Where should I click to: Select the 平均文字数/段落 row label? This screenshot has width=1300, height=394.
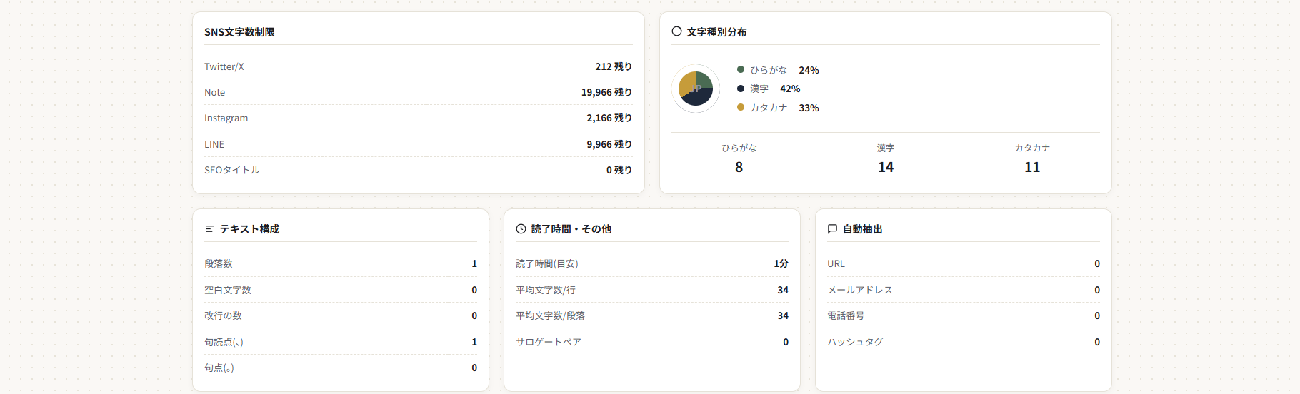coord(550,315)
